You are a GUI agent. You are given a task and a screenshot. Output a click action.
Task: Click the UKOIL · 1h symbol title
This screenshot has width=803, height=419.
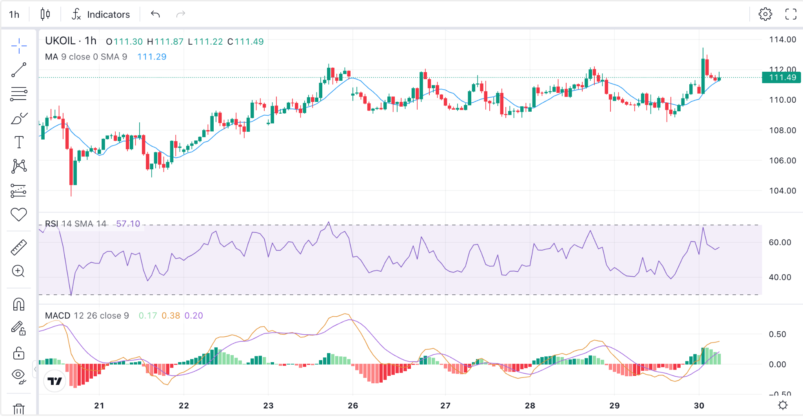click(x=71, y=41)
